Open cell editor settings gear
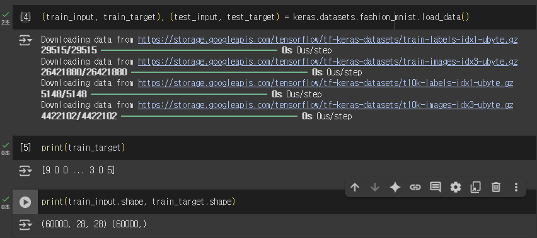Viewport: 537px width, 238px height. tap(456, 187)
